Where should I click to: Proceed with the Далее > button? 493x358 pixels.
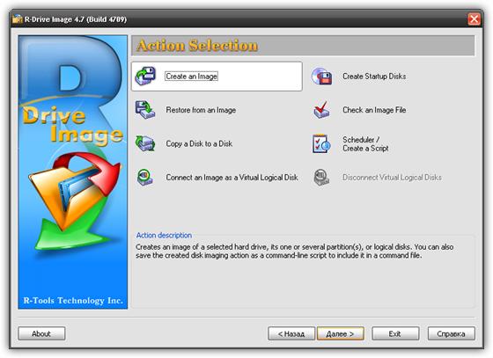(x=341, y=333)
